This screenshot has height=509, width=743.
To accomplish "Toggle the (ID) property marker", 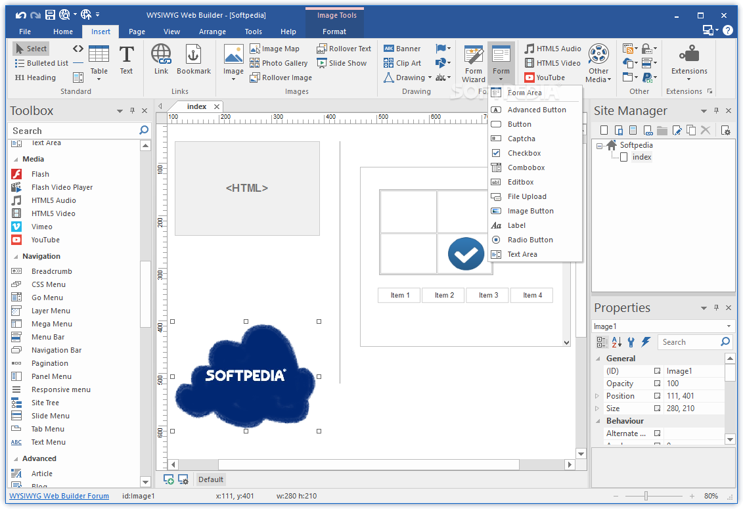I will tap(657, 371).
